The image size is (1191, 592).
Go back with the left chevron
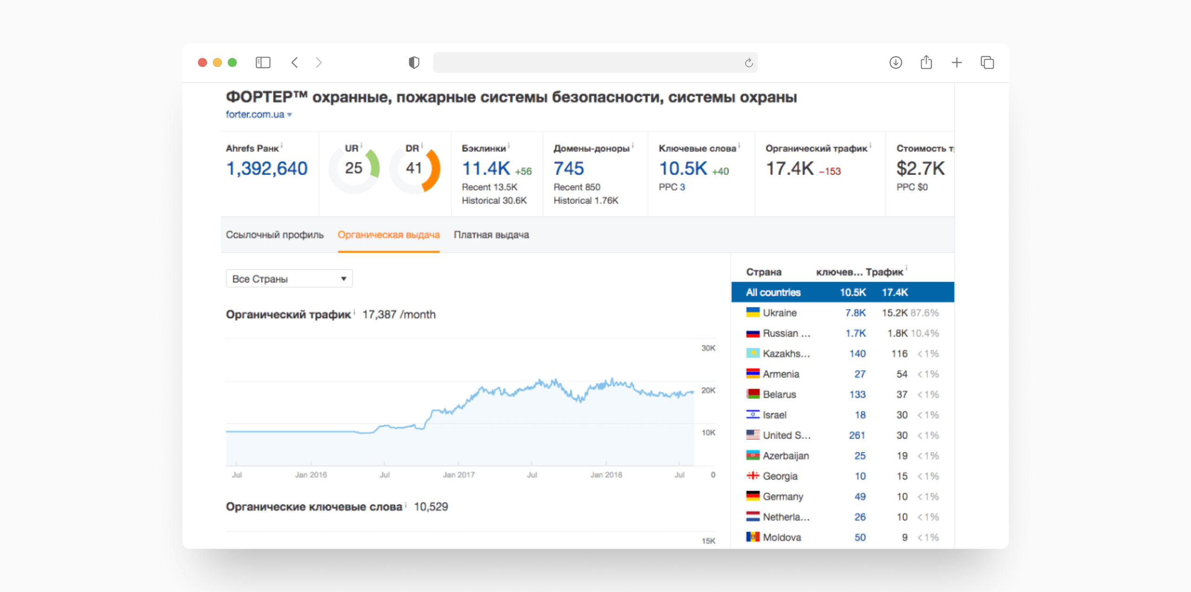294,62
